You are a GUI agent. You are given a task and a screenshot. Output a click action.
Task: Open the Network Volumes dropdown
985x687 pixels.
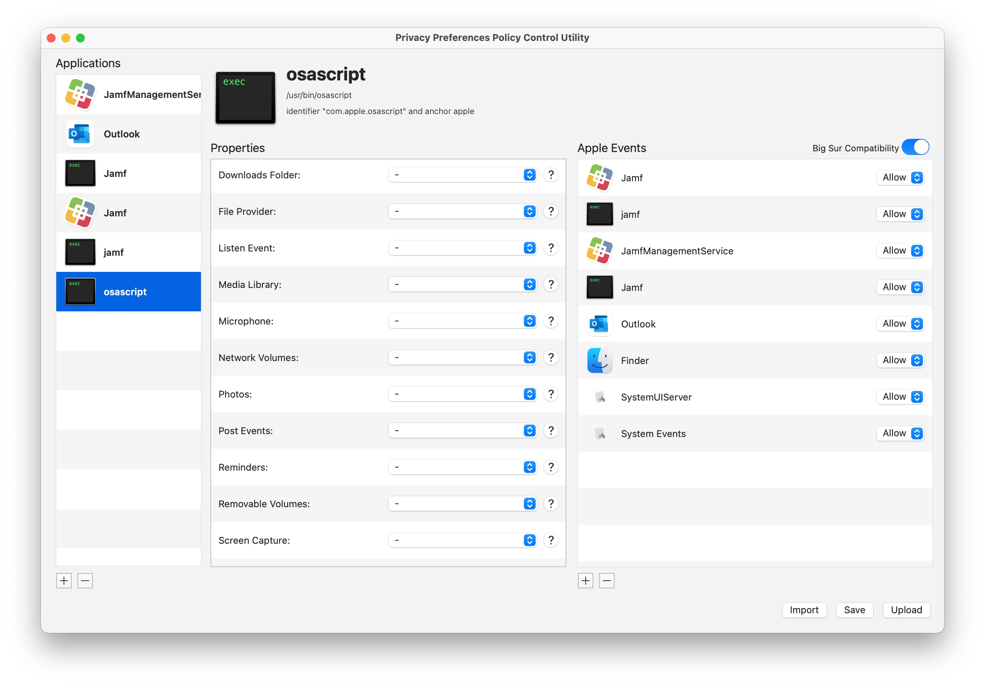(463, 357)
